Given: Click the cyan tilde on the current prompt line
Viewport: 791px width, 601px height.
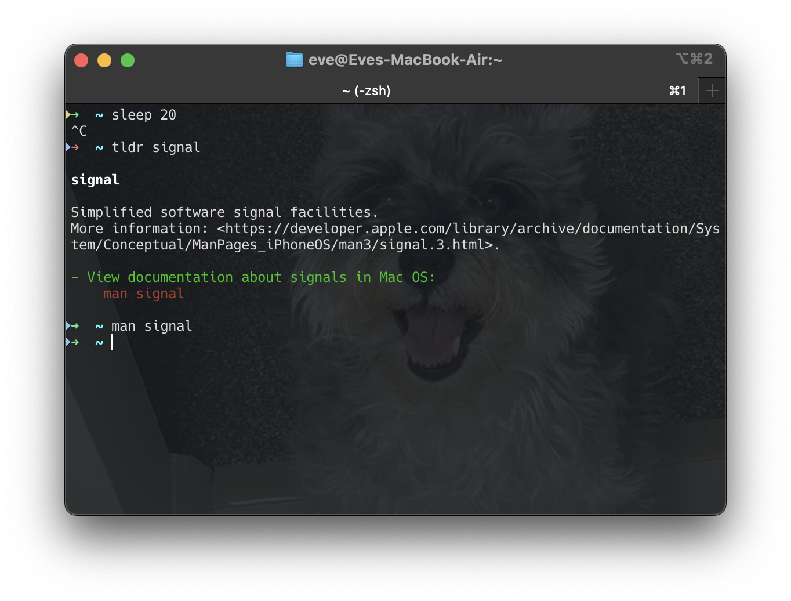Looking at the screenshot, I should (x=99, y=342).
